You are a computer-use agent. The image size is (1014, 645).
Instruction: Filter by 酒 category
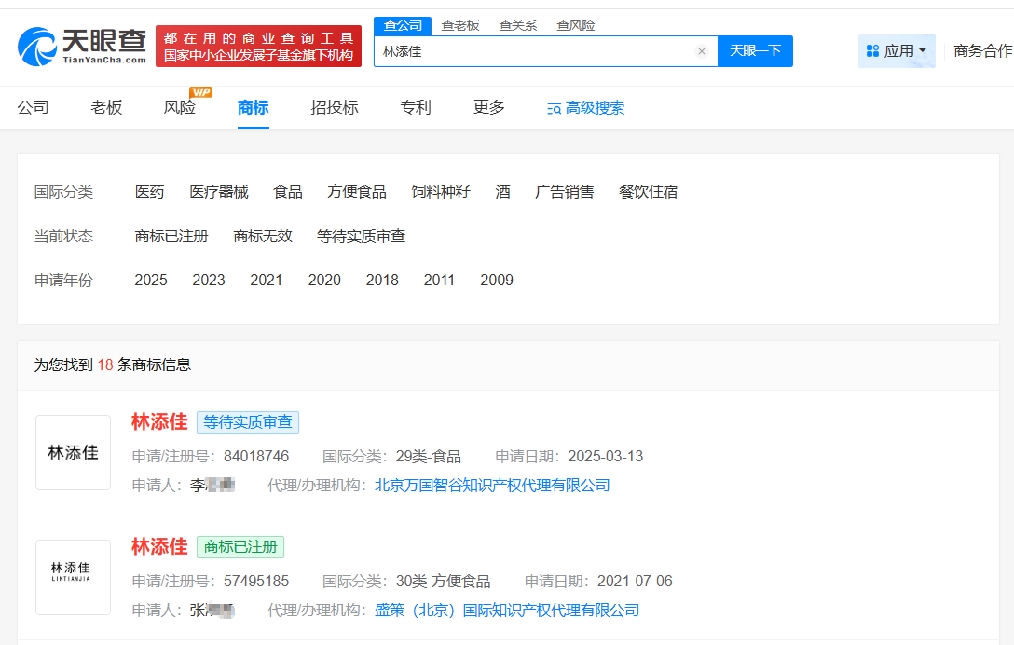502,191
